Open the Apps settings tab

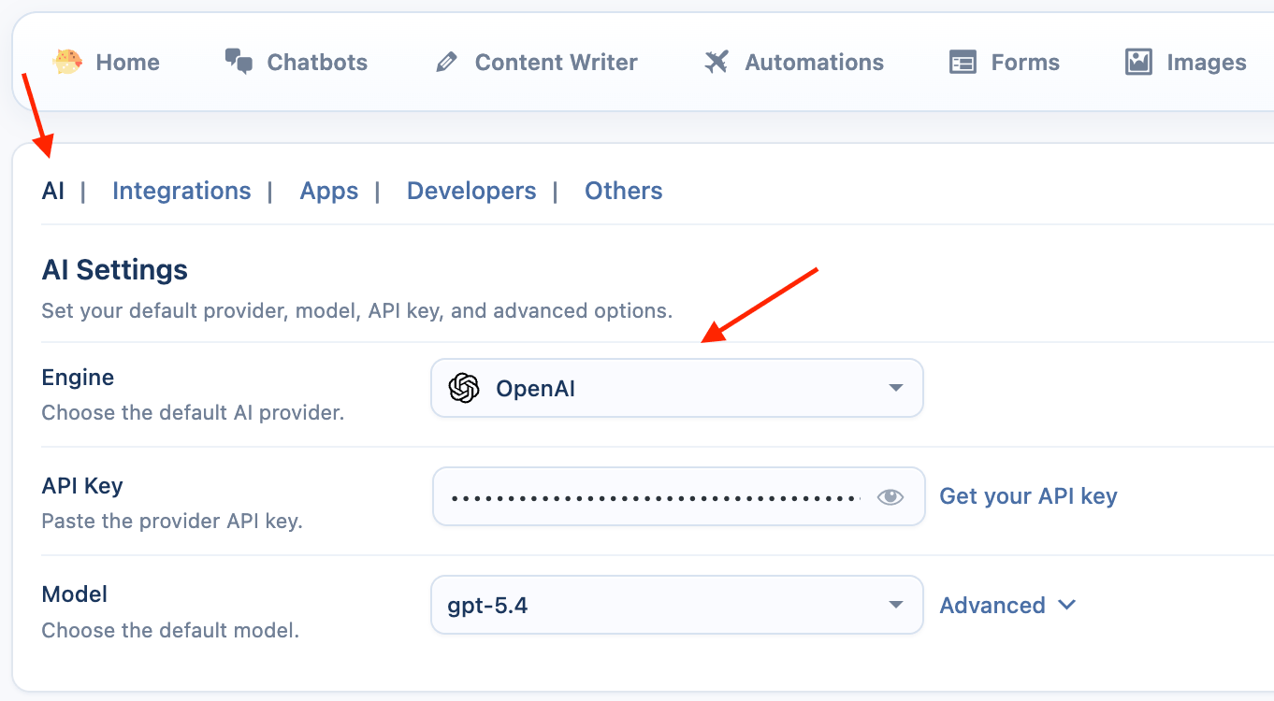pos(328,191)
